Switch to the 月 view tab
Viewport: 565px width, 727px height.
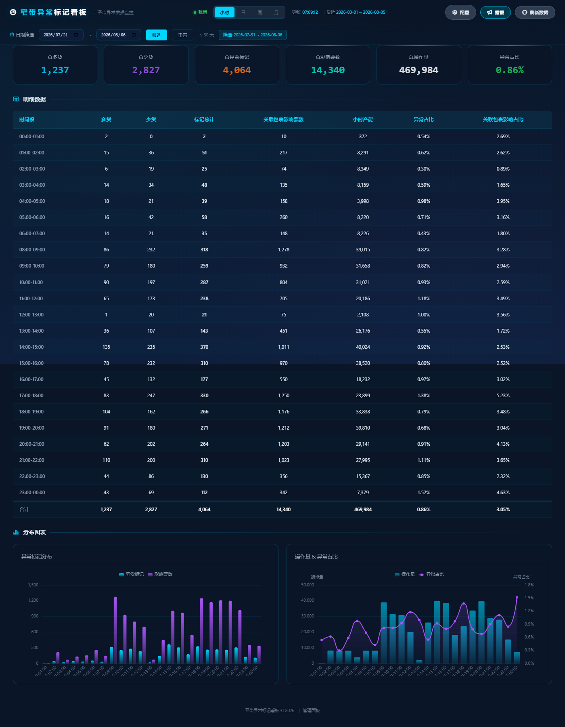[x=276, y=13]
